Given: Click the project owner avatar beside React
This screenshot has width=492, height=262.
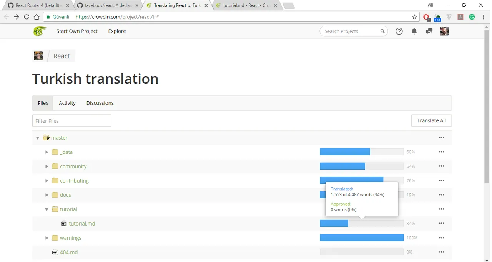Looking at the screenshot, I should 38,56.
